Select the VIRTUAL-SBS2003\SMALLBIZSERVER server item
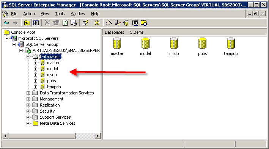The height and width of the screenshot is (149, 269). coord(66,50)
